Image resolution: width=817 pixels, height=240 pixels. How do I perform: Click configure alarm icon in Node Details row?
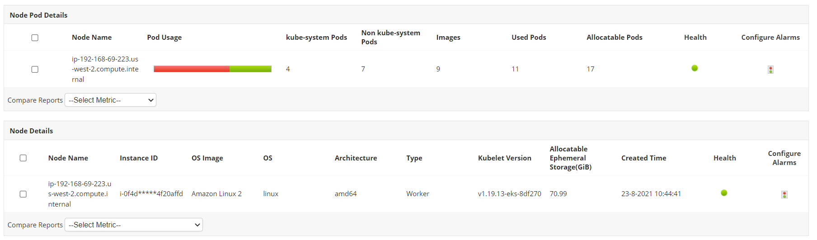click(784, 194)
